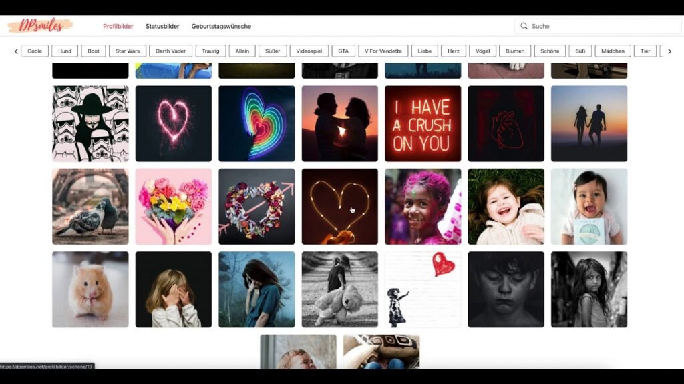684x384 pixels.
Task: Click the right chevron to scroll categories
Action: 669,51
